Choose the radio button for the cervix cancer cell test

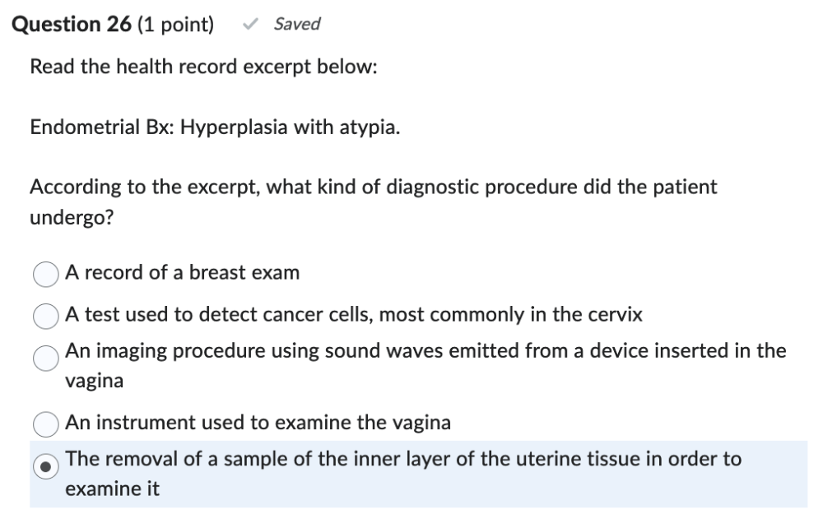point(46,315)
